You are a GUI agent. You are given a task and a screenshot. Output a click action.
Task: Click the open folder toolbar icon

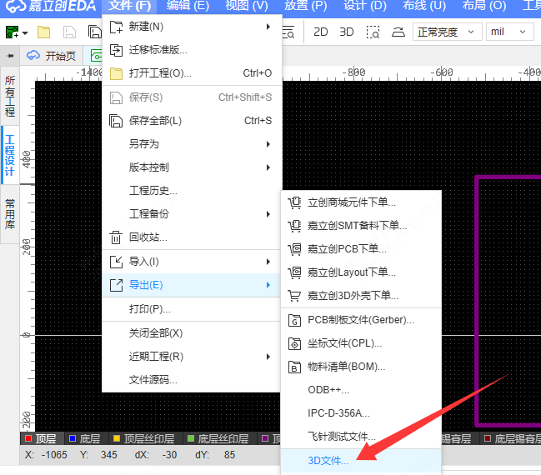pos(43,33)
